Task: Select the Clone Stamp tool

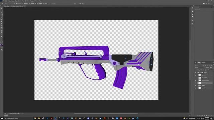Action: [x=2, y=21]
